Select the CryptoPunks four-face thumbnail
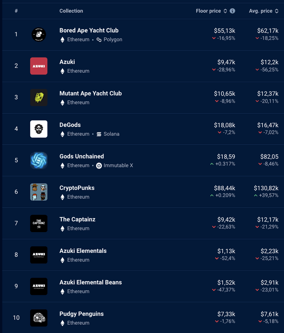 coord(39,192)
